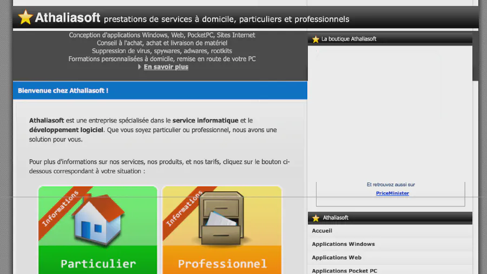
Task: Select Applications Web in the sidebar menu
Action: pyautogui.click(x=337, y=258)
